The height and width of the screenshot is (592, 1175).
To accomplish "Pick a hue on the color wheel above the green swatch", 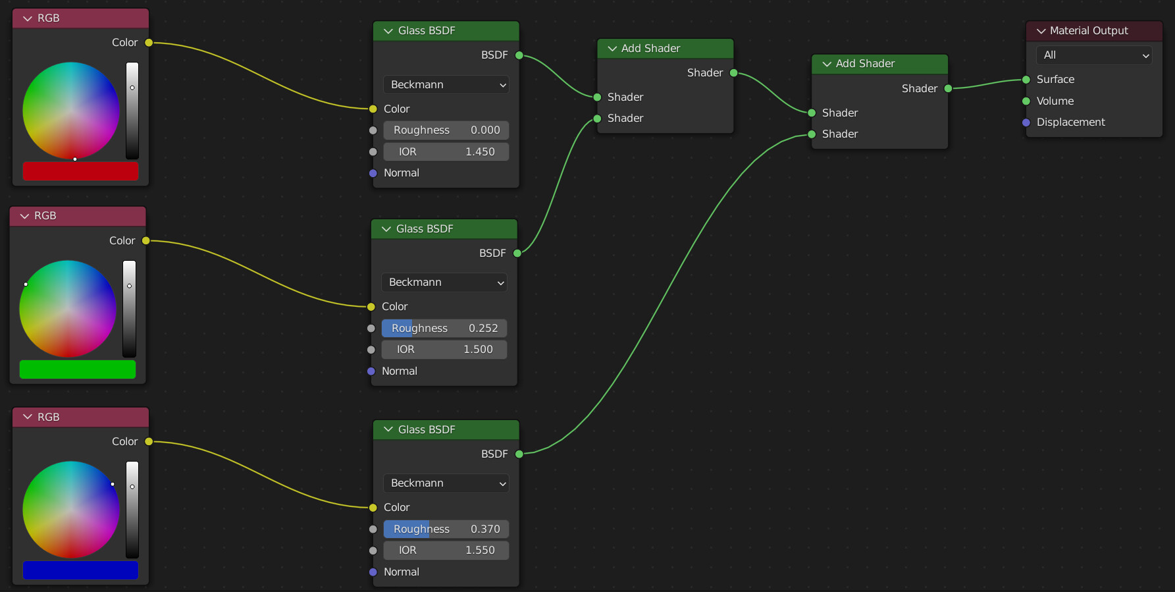I will tap(68, 309).
